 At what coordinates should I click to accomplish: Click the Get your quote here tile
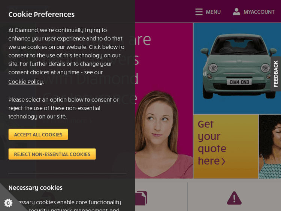pos(226,147)
